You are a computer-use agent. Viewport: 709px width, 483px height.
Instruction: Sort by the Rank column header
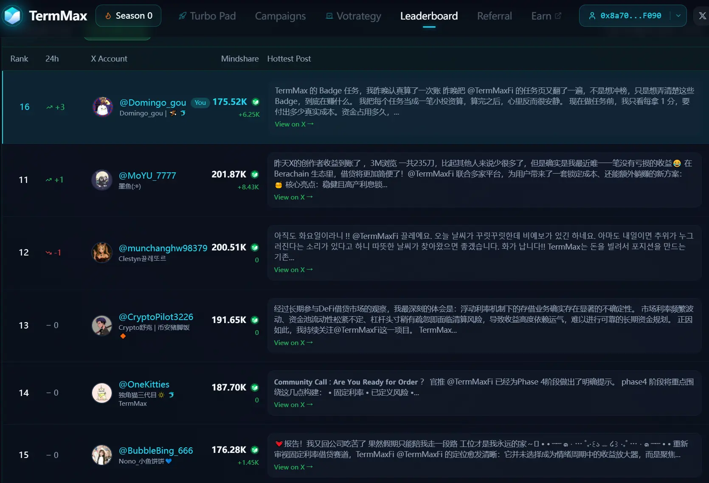(19, 59)
